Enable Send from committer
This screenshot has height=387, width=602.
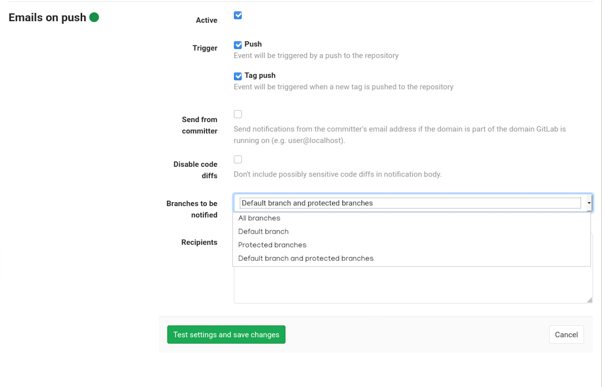(238, 114)
